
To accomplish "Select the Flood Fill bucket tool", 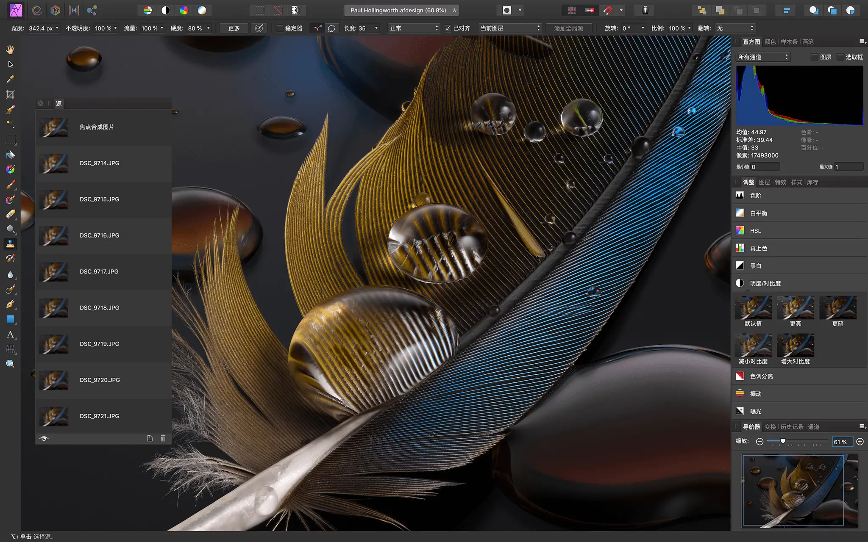I will point(10,155).
